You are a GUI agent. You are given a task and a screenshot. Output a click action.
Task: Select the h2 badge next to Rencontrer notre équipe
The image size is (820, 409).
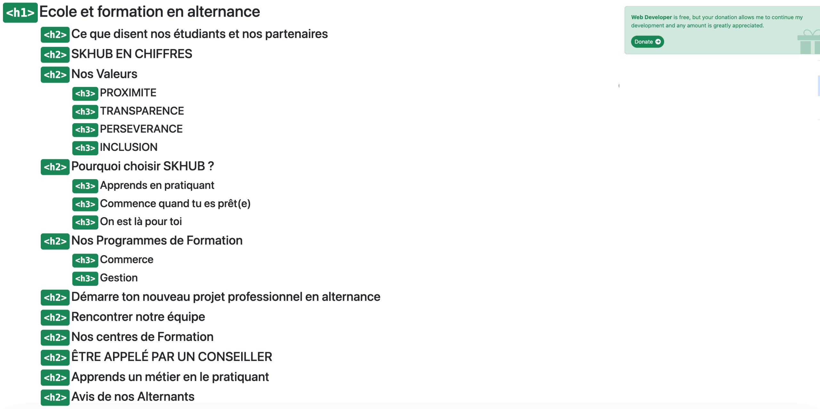(55, 318)
